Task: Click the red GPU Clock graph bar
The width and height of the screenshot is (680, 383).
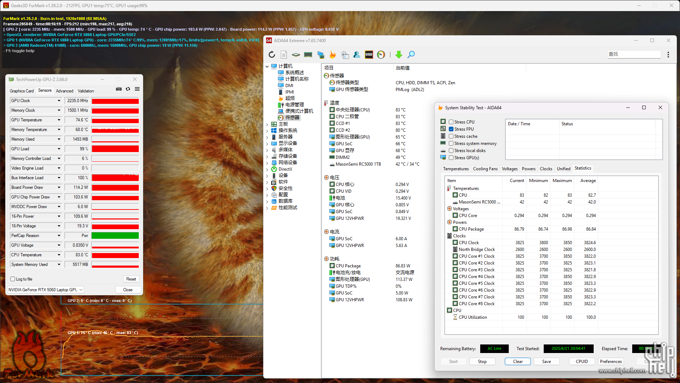Action: pyautogui.click(x=115, y=101)
